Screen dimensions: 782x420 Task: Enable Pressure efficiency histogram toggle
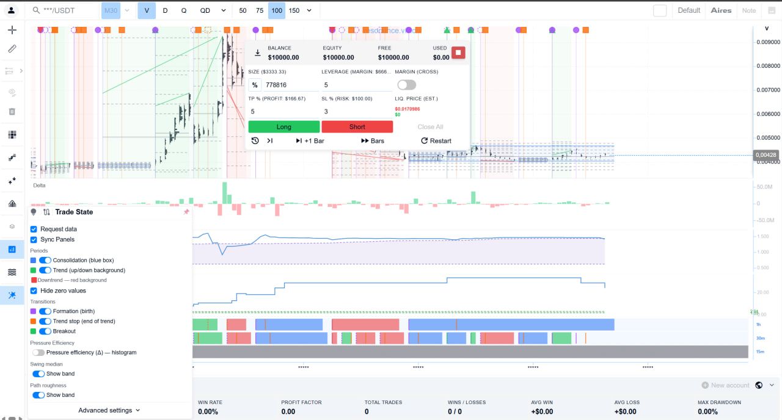point(38,352)
